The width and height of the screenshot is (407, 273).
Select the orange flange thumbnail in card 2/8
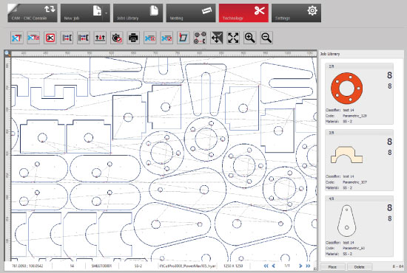[347, 89]
